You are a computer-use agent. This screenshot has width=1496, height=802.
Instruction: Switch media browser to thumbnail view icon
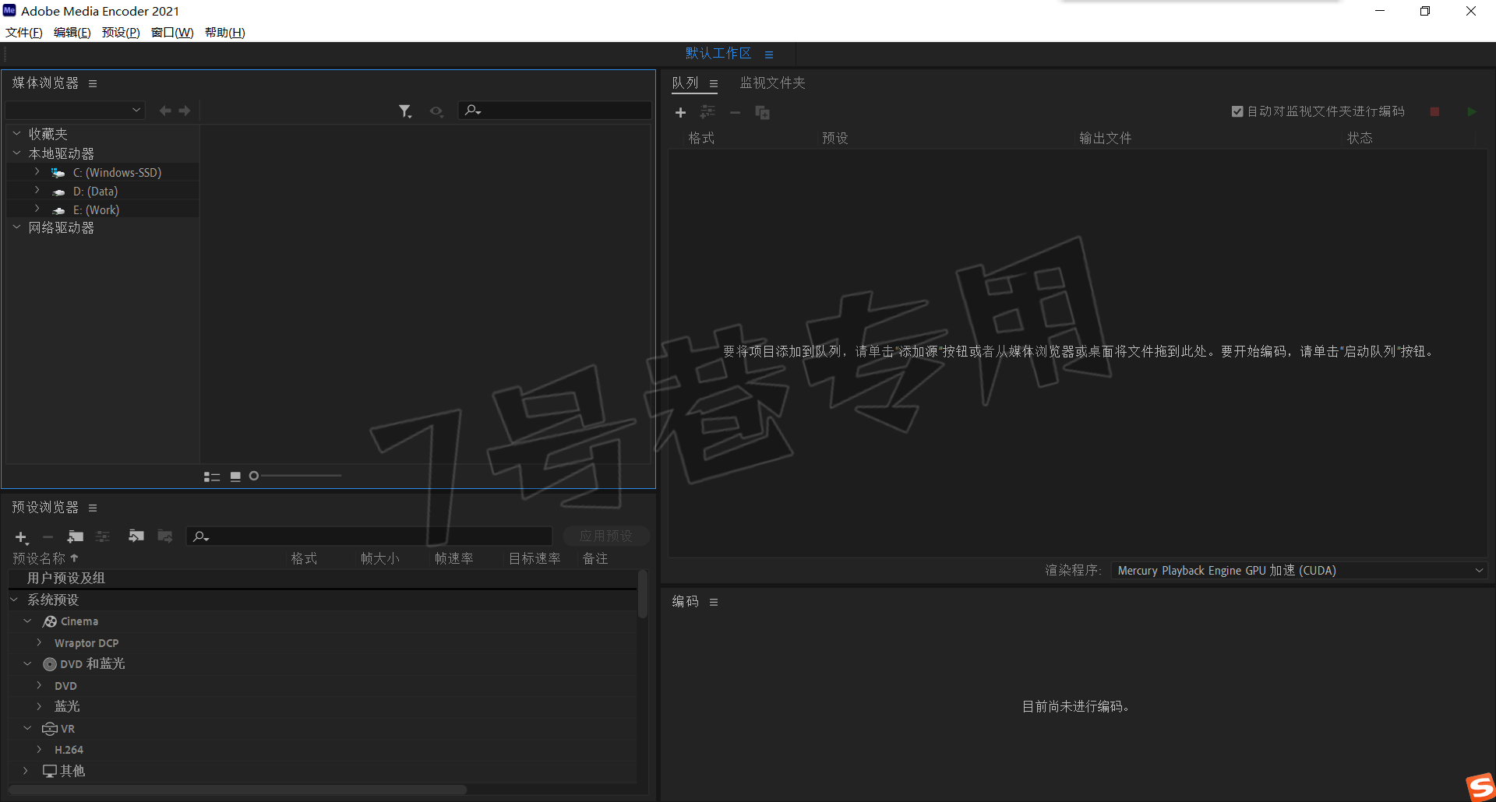[x=235, y=477]
